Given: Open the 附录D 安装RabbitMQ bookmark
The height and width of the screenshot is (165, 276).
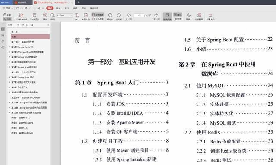Looking at the screenshot, I should click(x=22, y=133).
